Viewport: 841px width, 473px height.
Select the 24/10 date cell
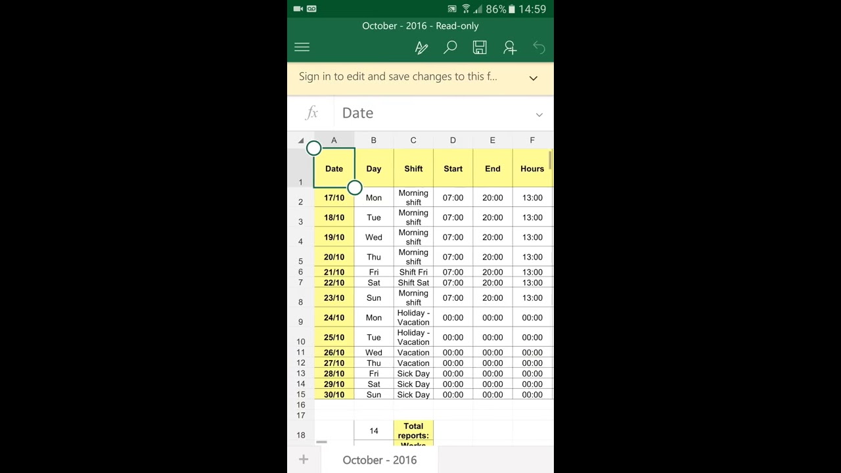(334, 317)
